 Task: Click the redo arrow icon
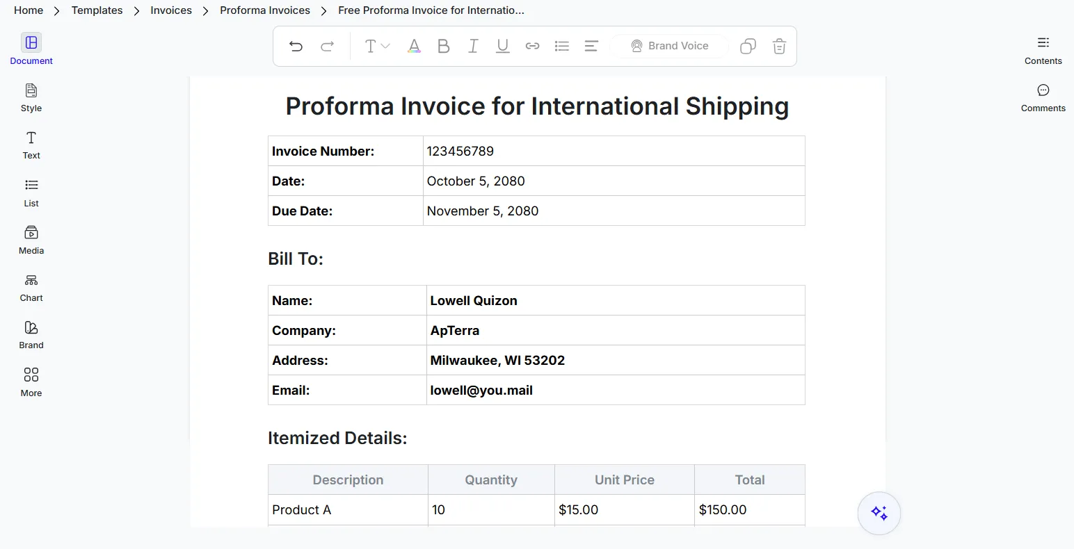point(327,46)
